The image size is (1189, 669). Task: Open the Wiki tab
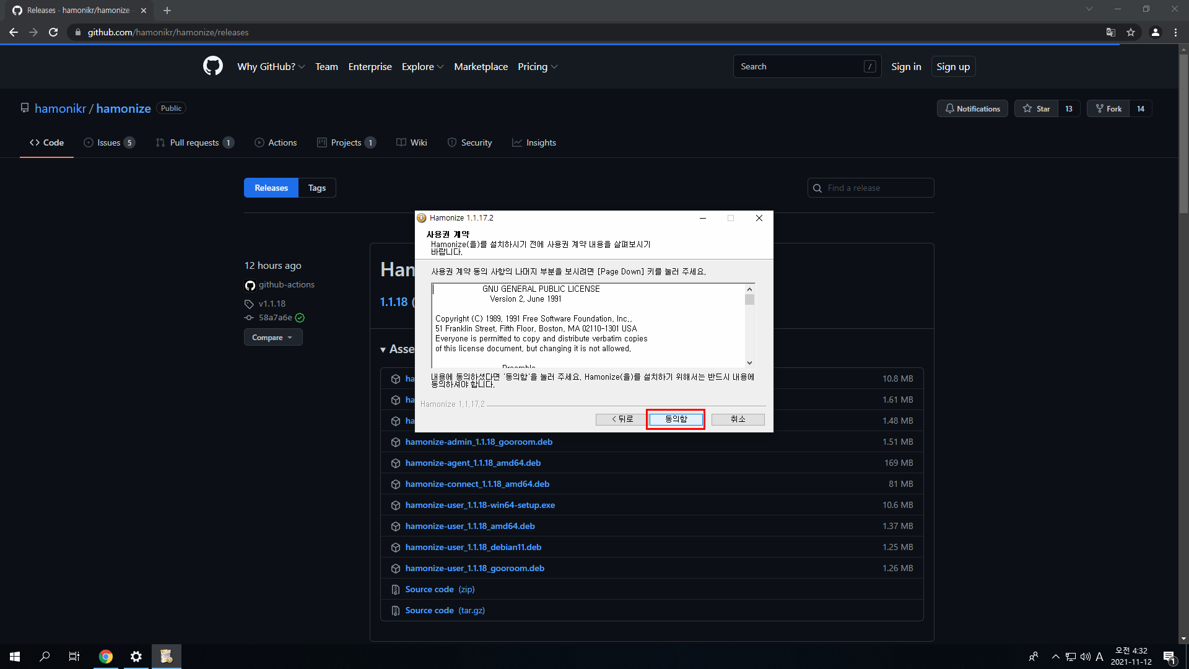pyautogui.click(x=412, y=142)
